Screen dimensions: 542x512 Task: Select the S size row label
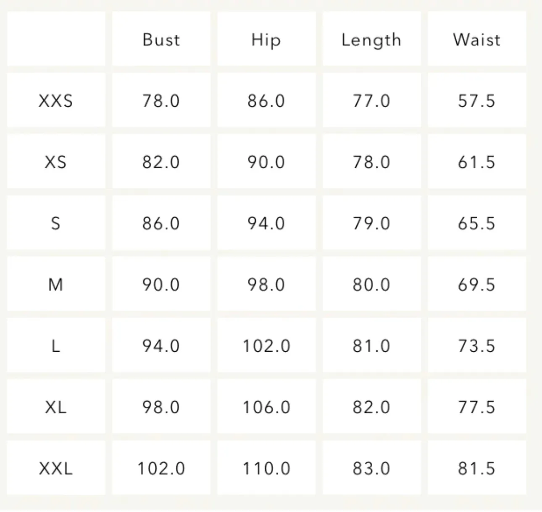click(56, 223)
